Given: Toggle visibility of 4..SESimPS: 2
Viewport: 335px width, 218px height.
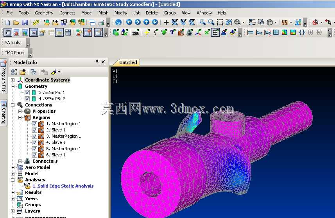Looking at the screenshot, I should tap(27, 99).
